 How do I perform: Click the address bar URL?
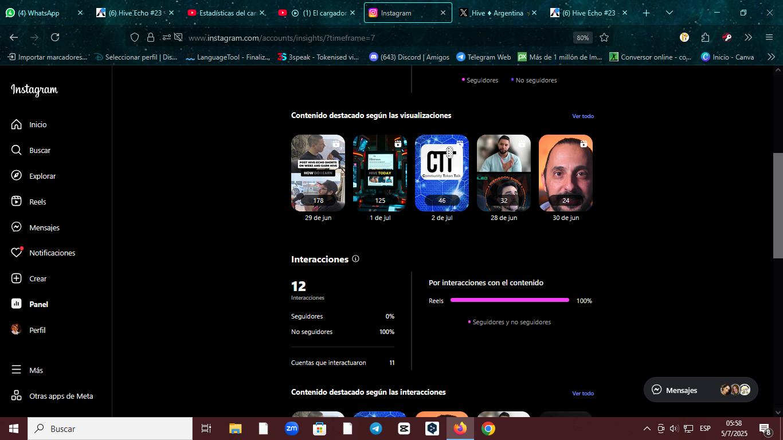(281, 38)
